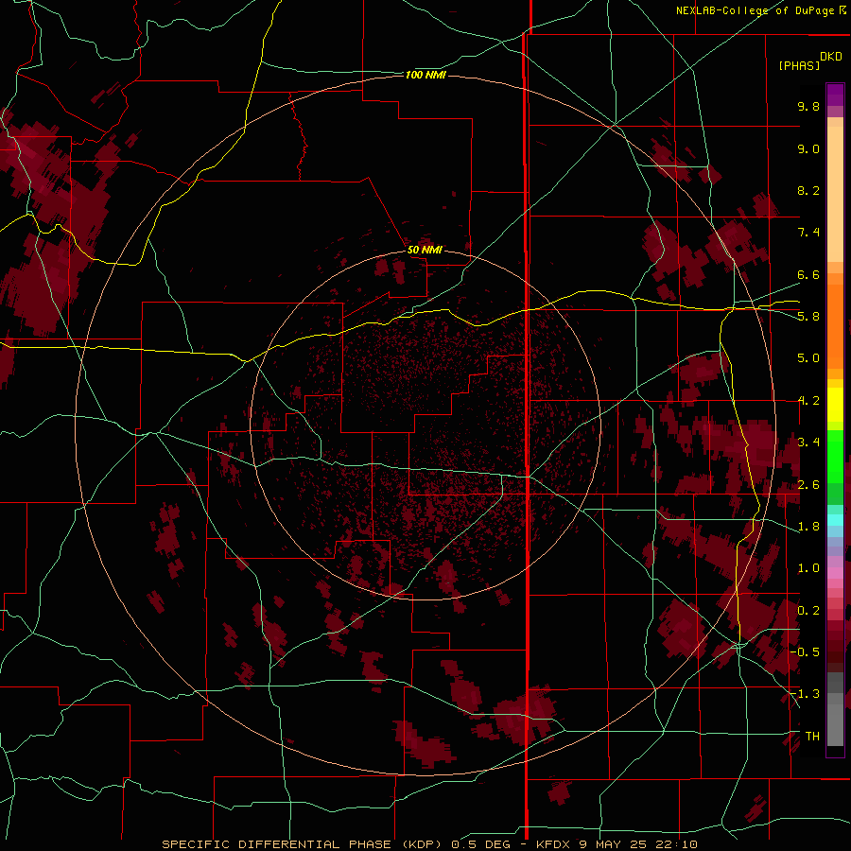Click the 2.6 value on the color scale
Image resolution: width=851 pixels, height=851 pixels.
[808, 485]
